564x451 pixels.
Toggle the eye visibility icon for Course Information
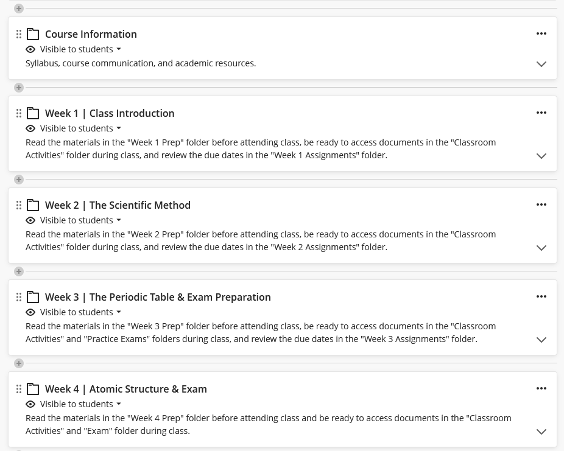[x=30, y=49]
